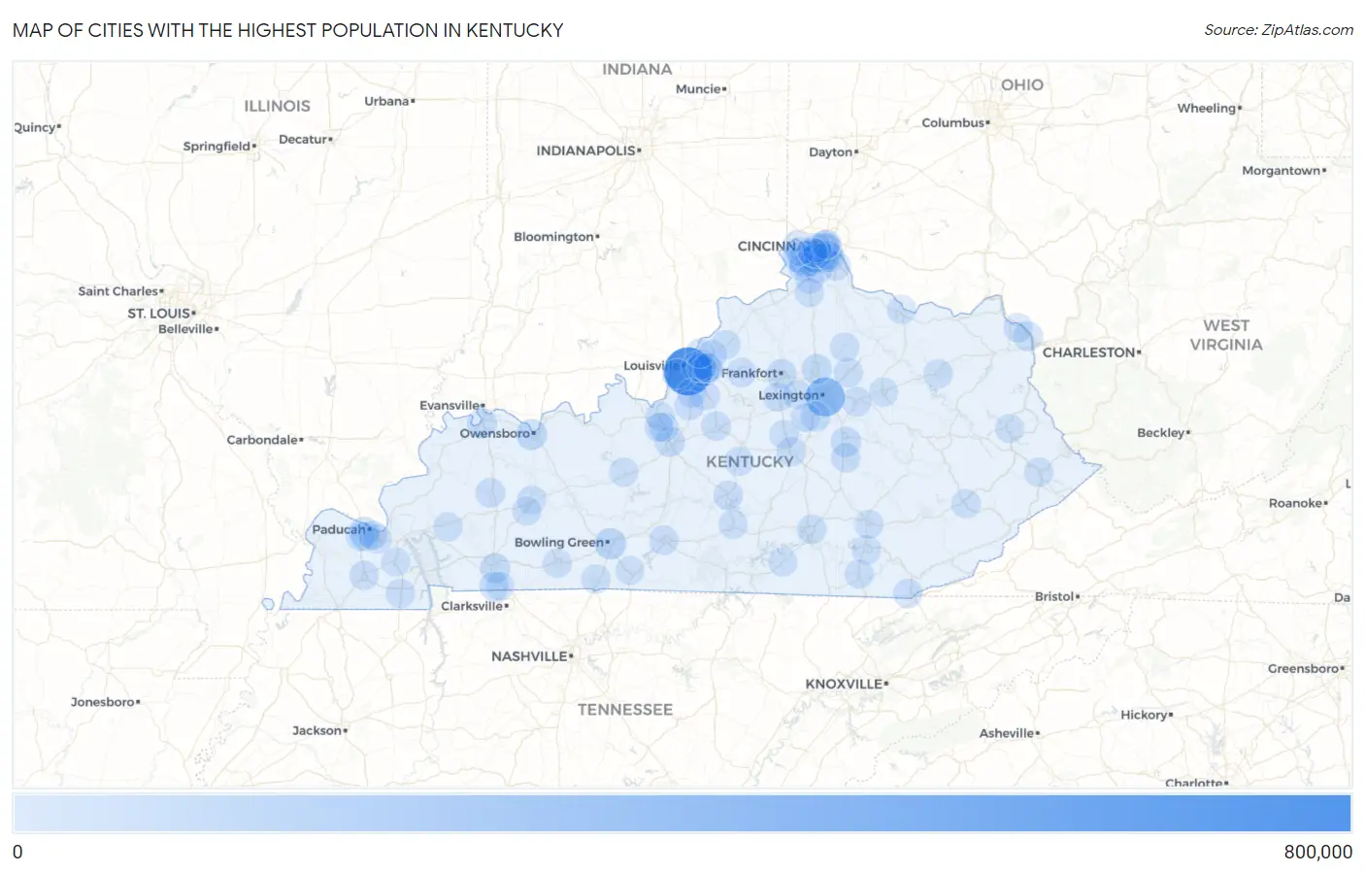Click the INDIANAPOLIS city label
The width and height of the screenshot is (1365, 873).
(585, 151)
